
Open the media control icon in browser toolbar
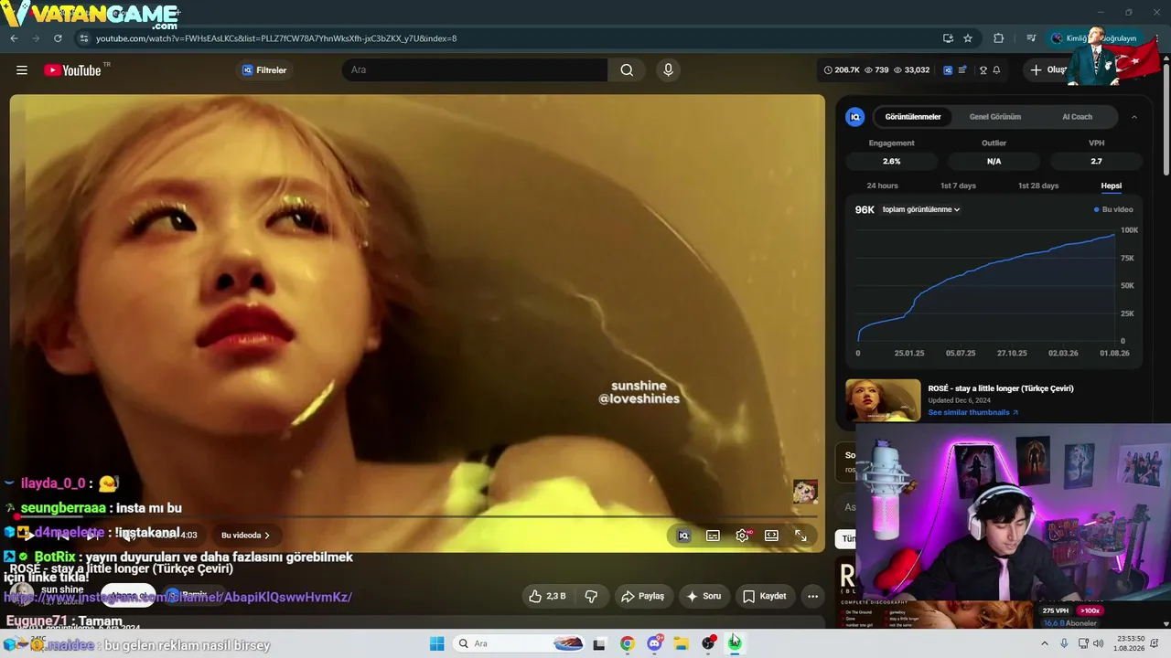1031,38
